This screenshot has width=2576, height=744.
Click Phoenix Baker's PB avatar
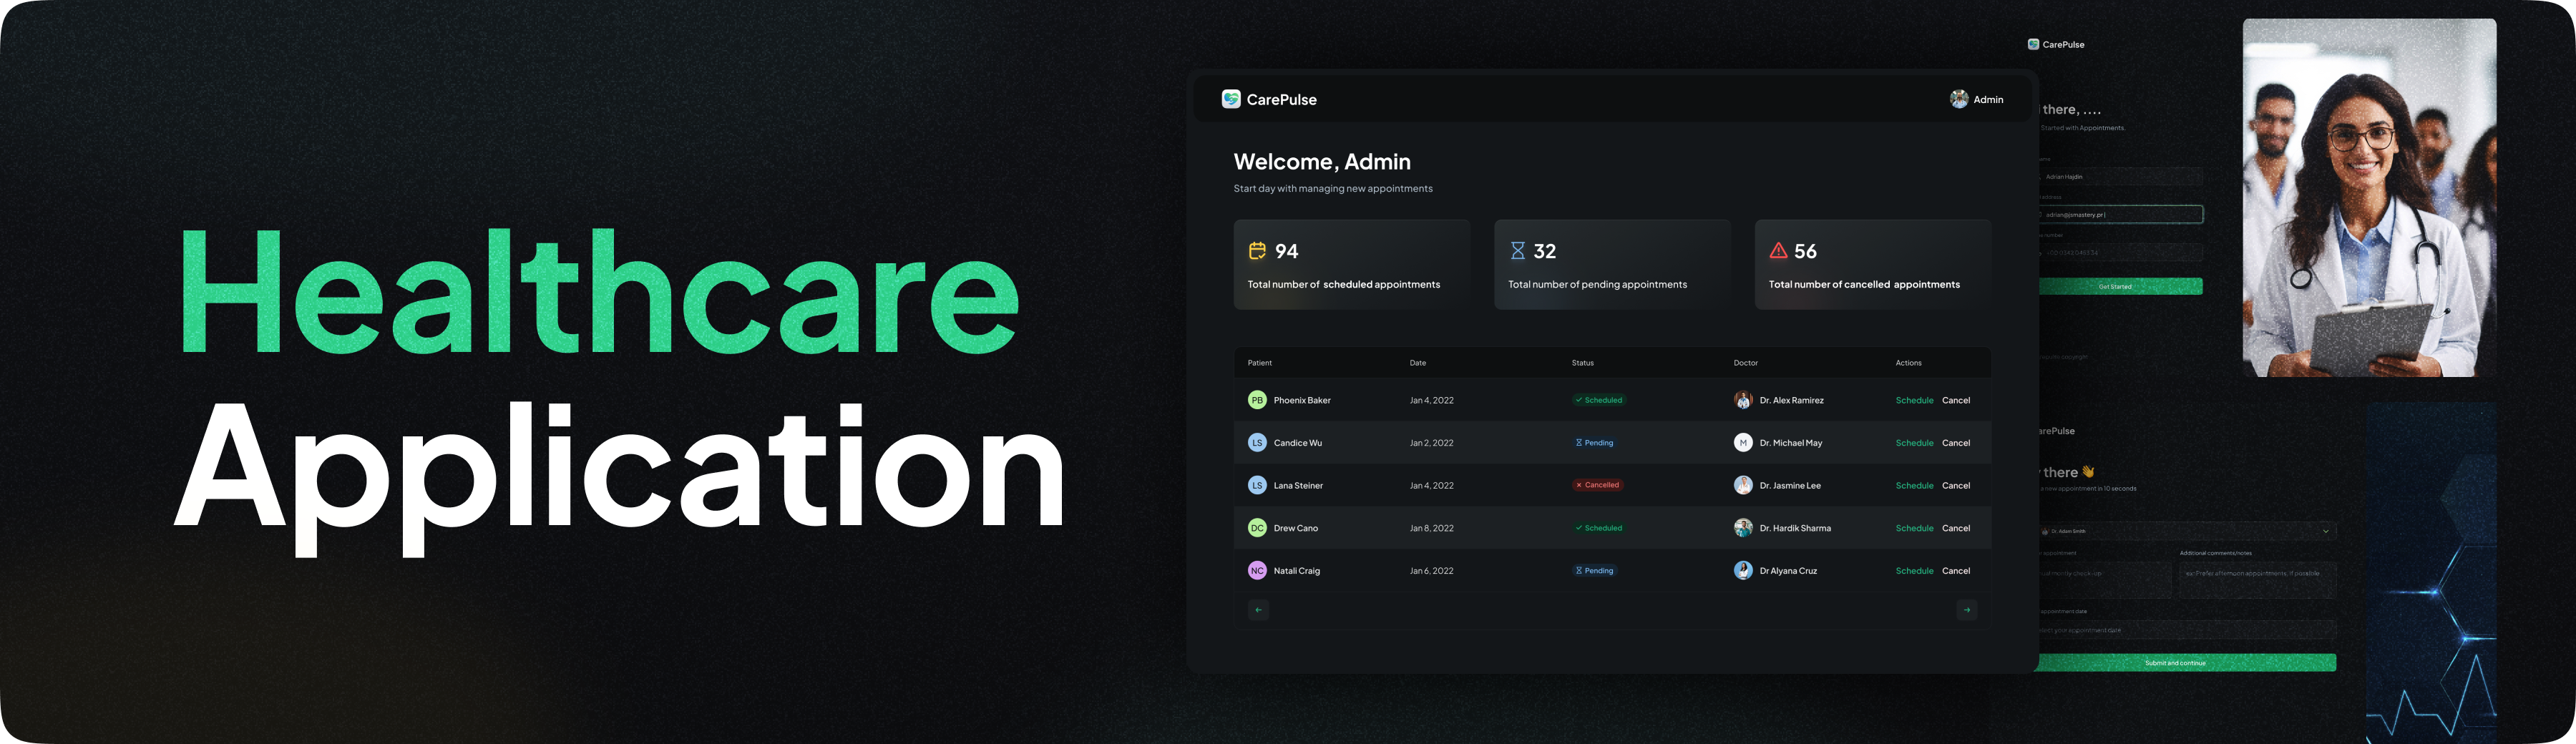(x=1257, y=400)
